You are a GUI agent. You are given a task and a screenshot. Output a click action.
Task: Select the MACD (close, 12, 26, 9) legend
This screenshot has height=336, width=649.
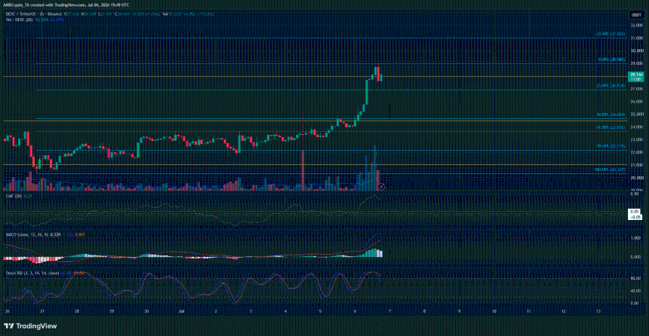pos(27,235)
